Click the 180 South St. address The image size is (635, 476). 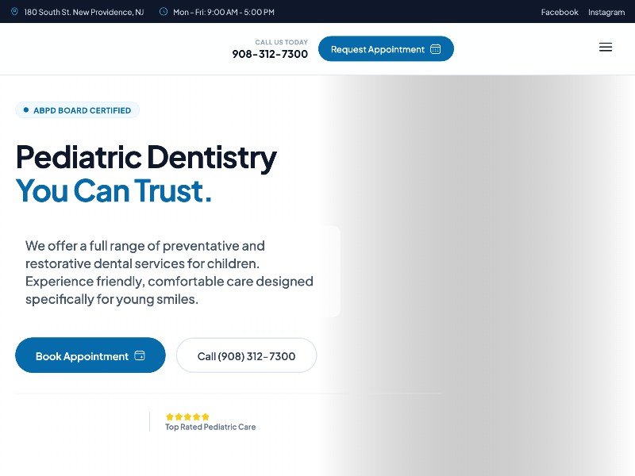(83, 12)
